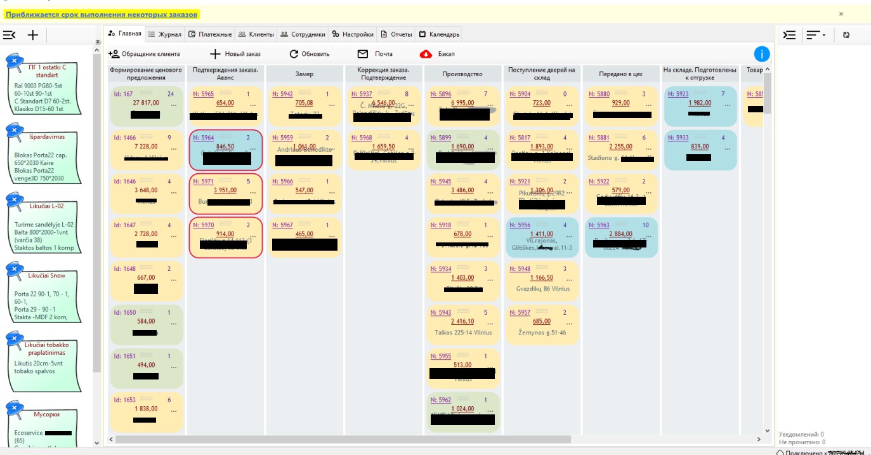This screenshot has width=871, height=455.
Task: Click the Обновить refresh button
Action: point(310,54)
